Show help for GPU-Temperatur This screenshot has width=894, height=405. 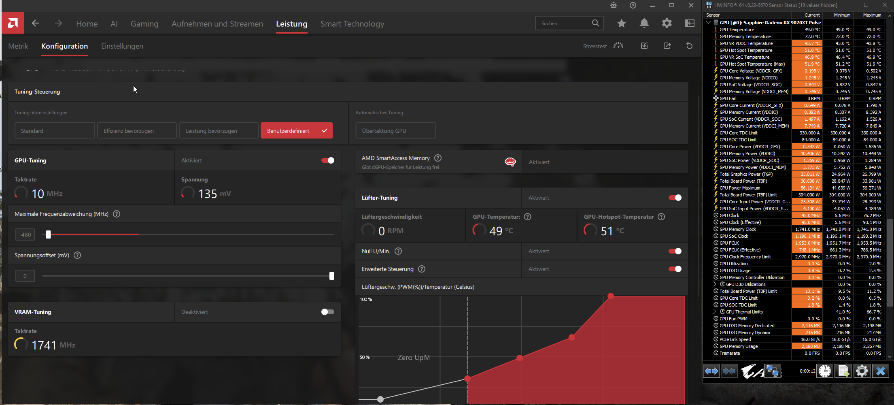coord(527,217)
